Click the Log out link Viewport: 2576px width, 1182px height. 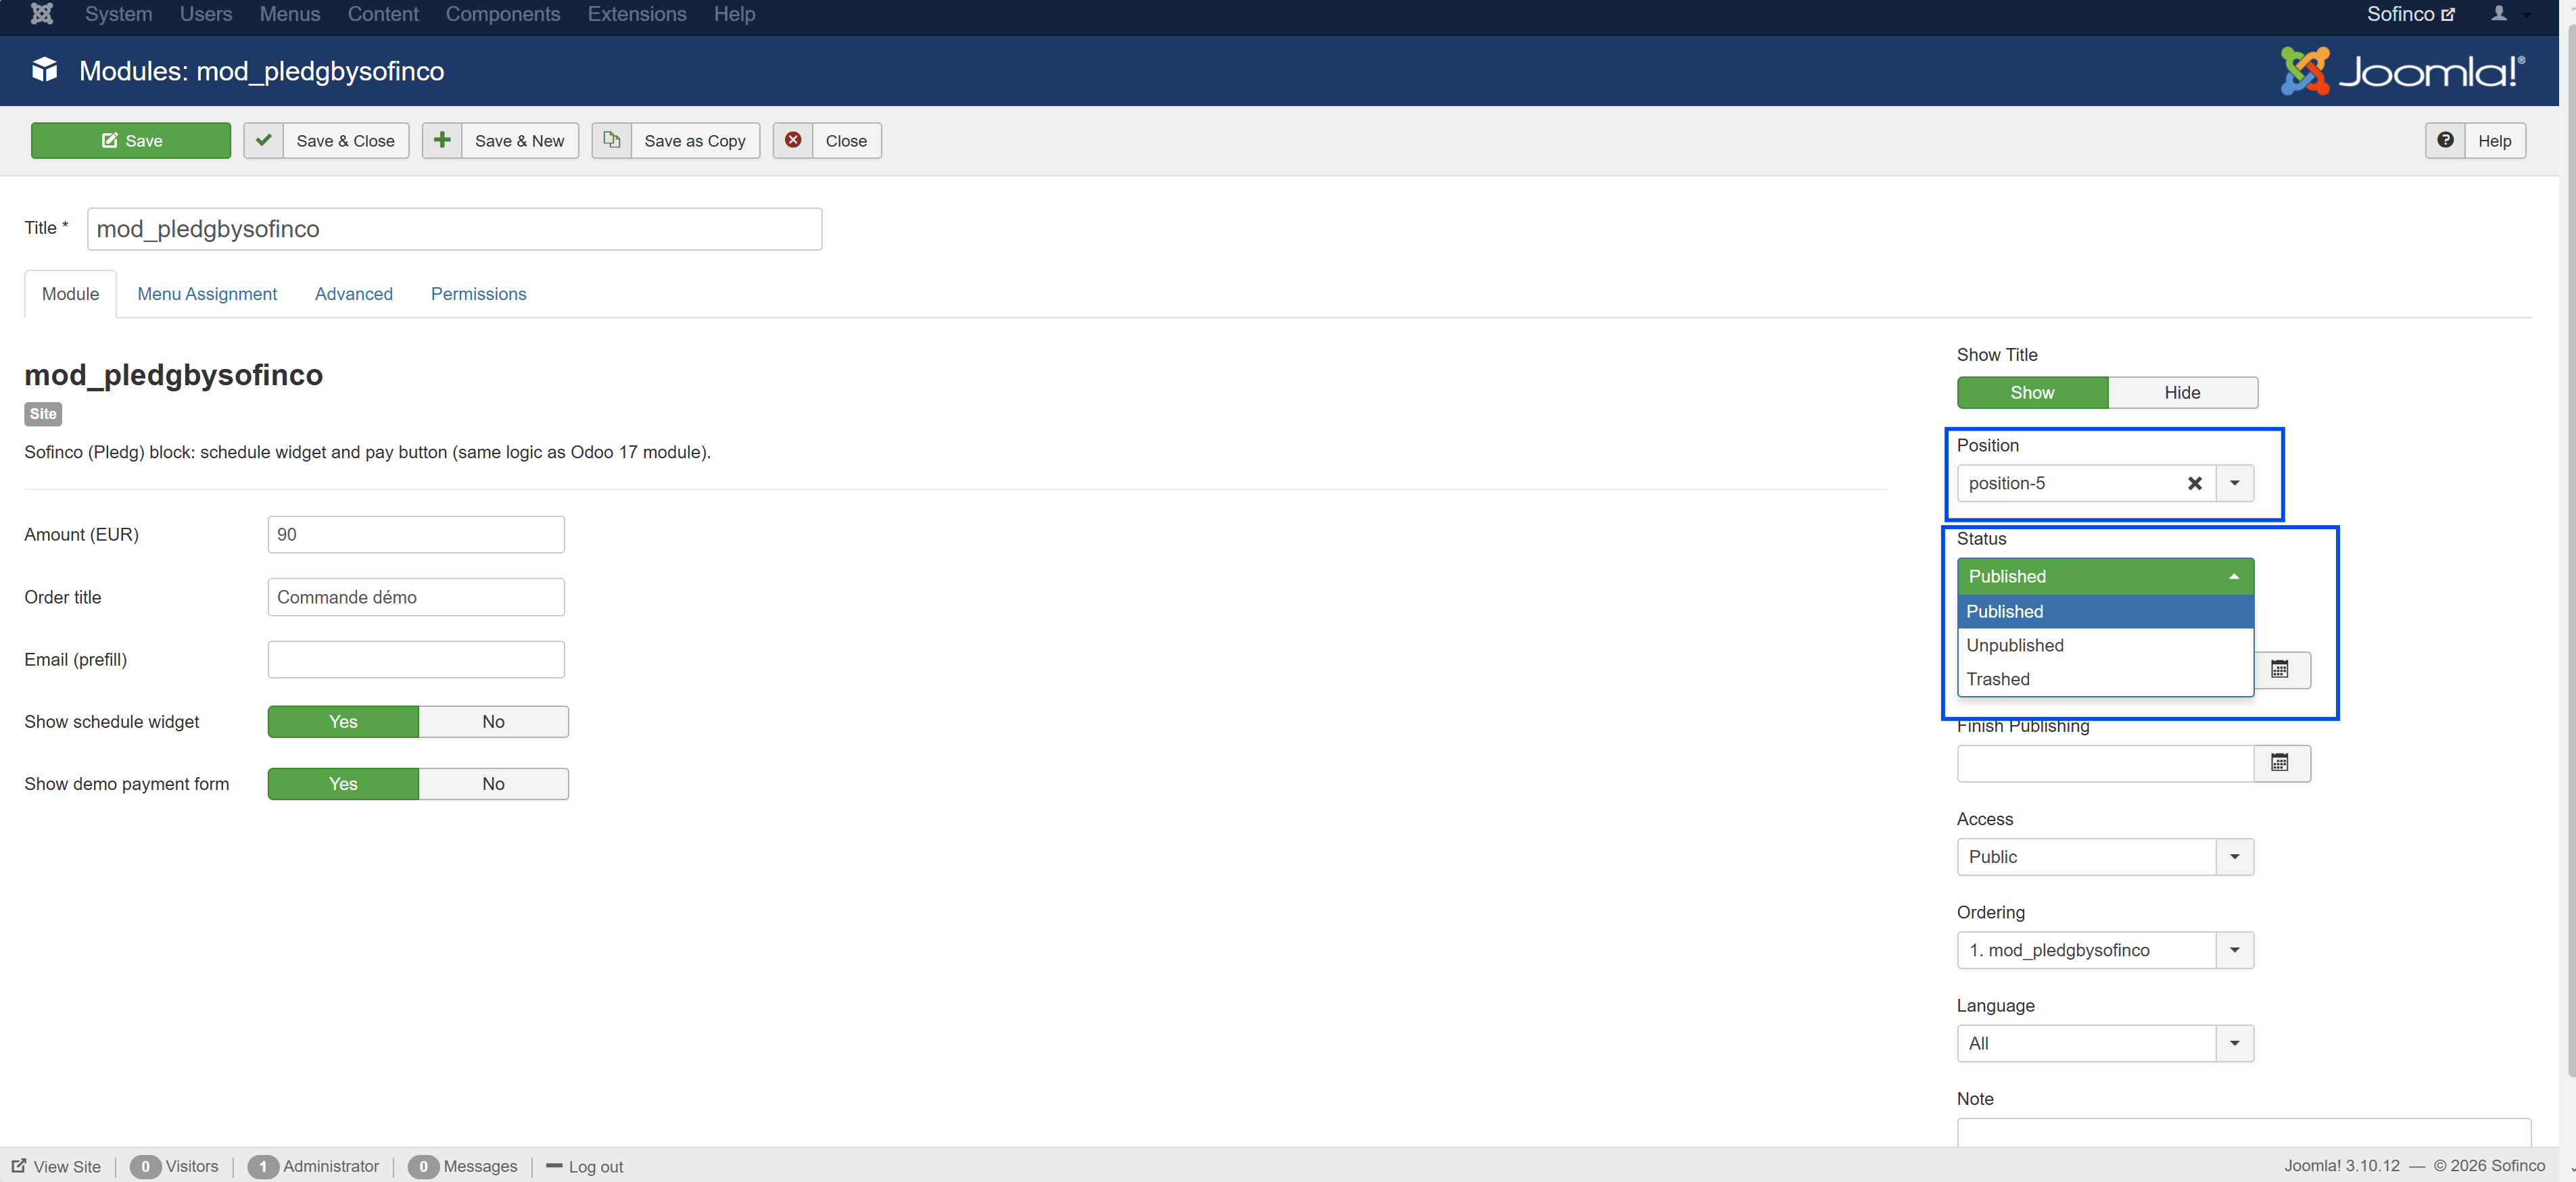point(595,1166)
